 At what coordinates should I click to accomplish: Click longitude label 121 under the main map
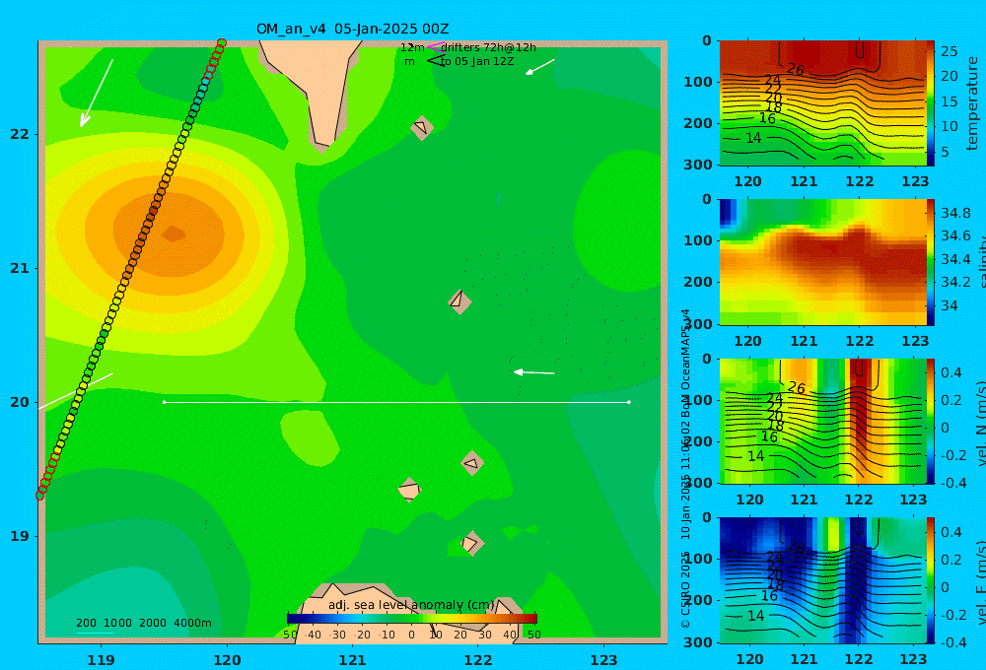(352, 660)
